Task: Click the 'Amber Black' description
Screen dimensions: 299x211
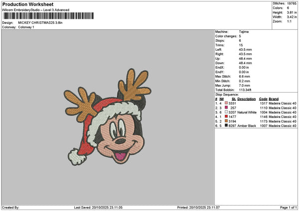Action: click(247, 126)
